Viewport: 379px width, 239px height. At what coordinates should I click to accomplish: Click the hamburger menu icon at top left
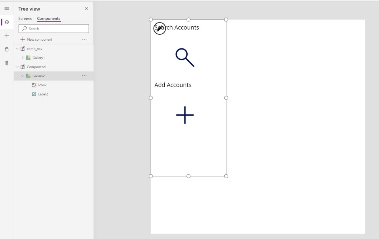7,9
